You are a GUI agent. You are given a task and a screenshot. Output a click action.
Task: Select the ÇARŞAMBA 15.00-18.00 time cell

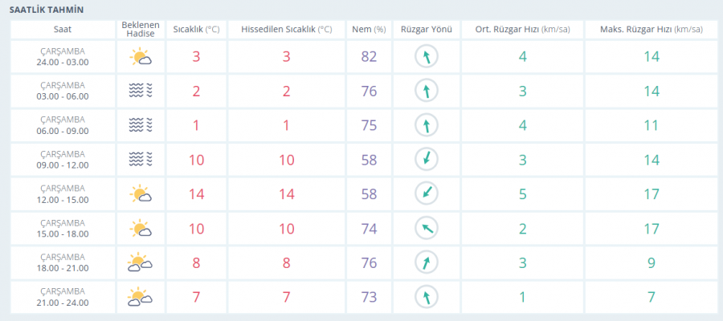point(62,229)
